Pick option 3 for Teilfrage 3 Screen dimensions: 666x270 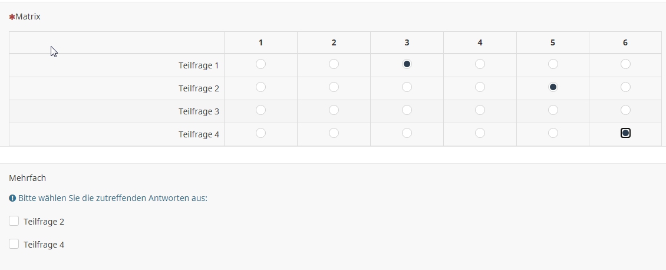click(407, 110)
